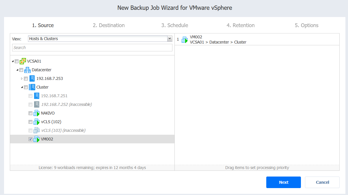
Task: Collapse the Cluster tree node
Action: point(22,87)
